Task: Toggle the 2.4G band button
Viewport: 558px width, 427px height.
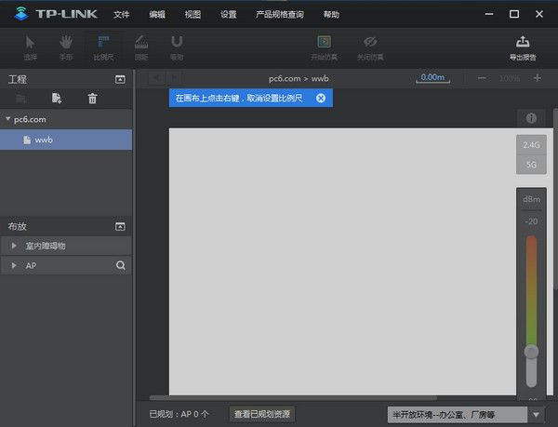Action: 531,145
